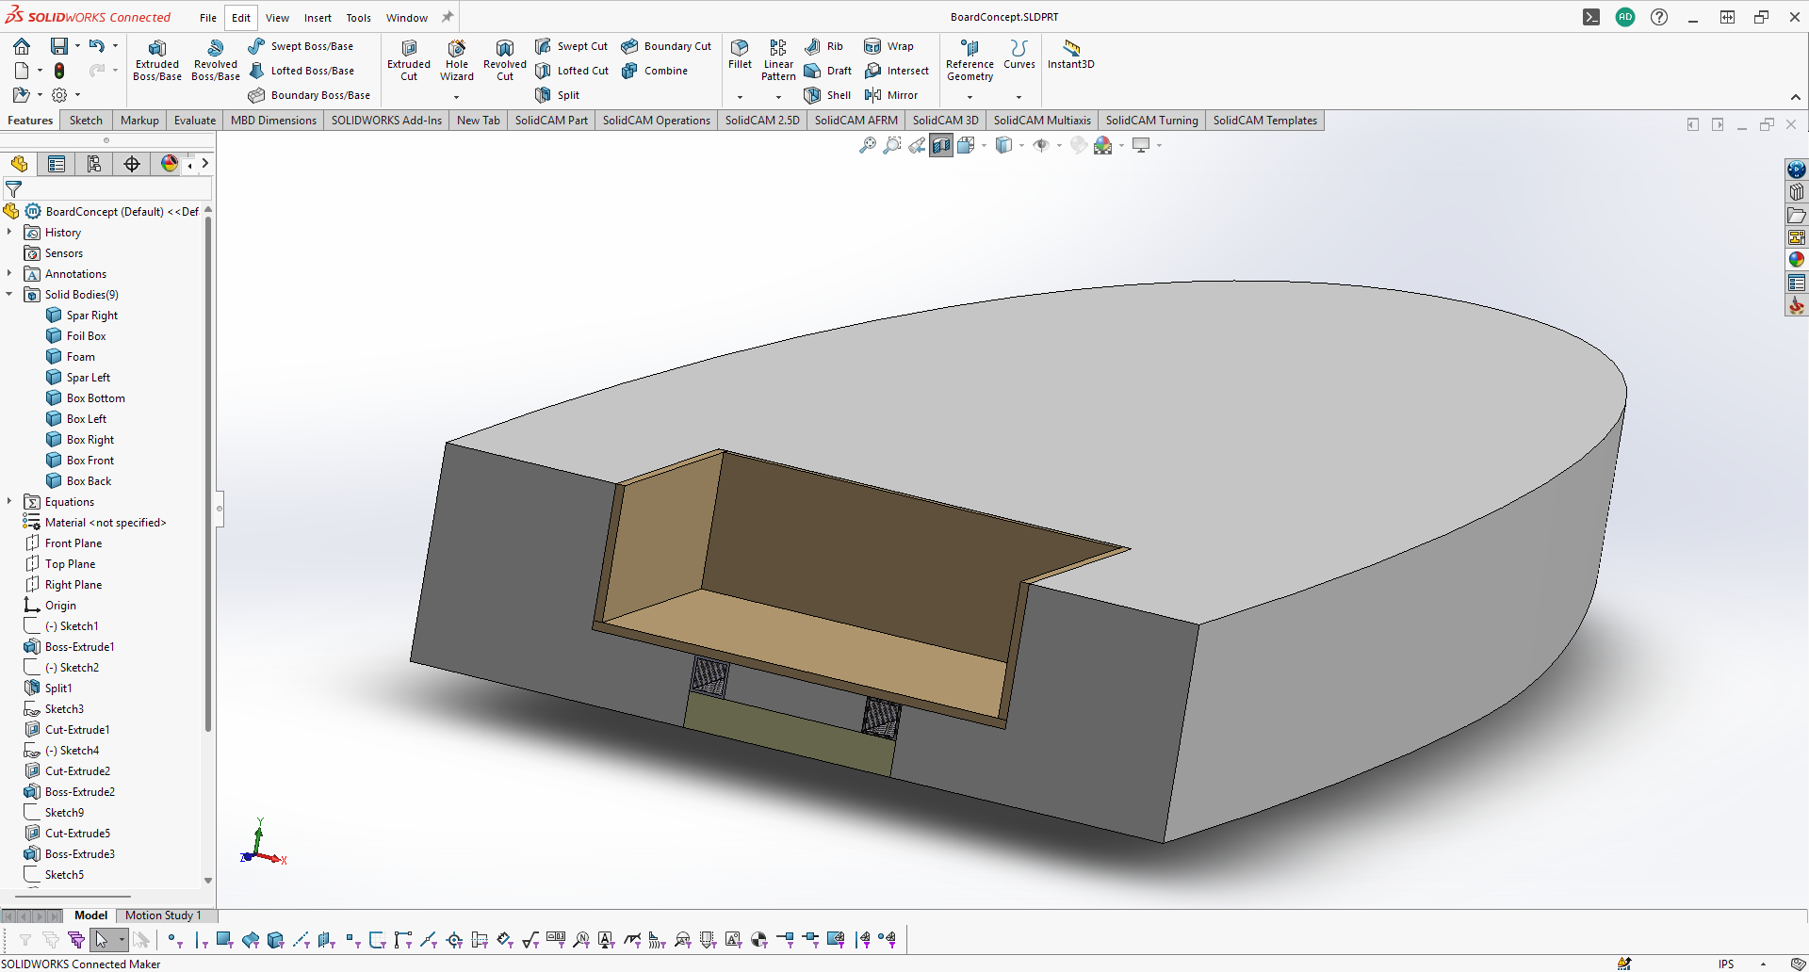
Task: Open the Appearances color wheel tab
Action: pyautogui.click(x=170, y=164)
